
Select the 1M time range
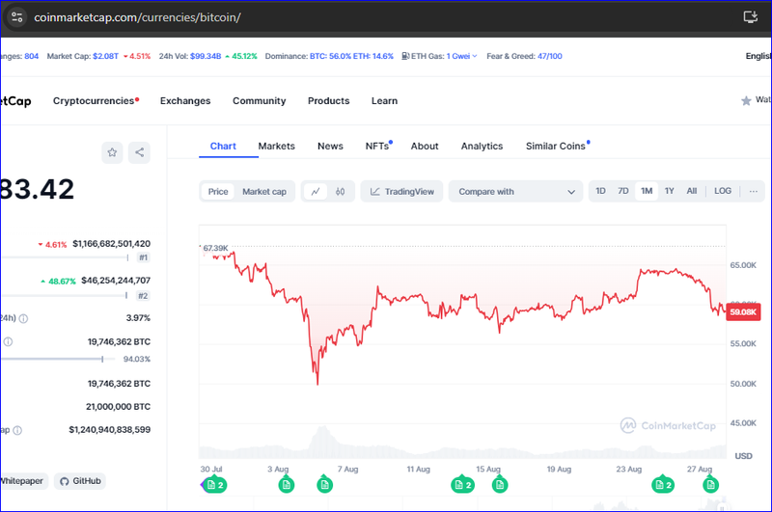click(647, 191)
